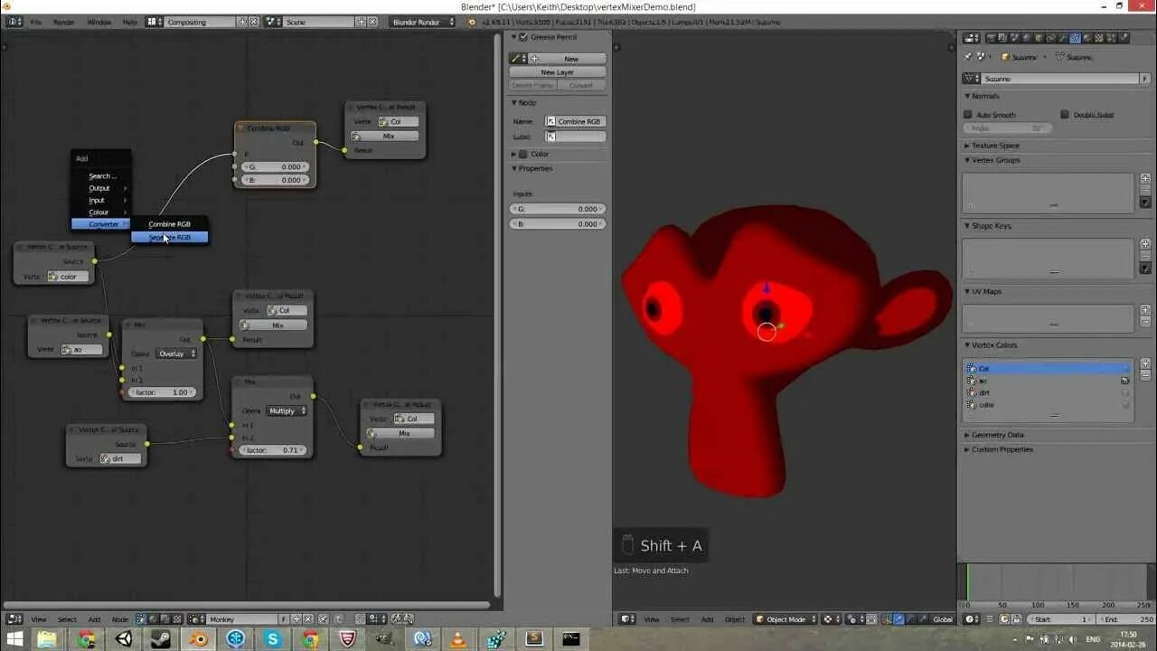The image size is (1157, 651).
Task: Select Combine RGB in the Converter submenu
Action: (170, 224)
